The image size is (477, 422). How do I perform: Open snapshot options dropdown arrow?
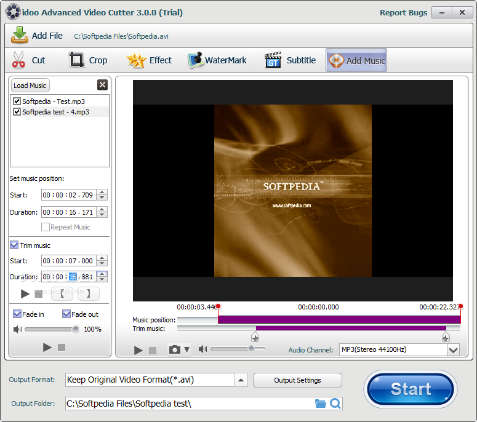coord(186,349)
